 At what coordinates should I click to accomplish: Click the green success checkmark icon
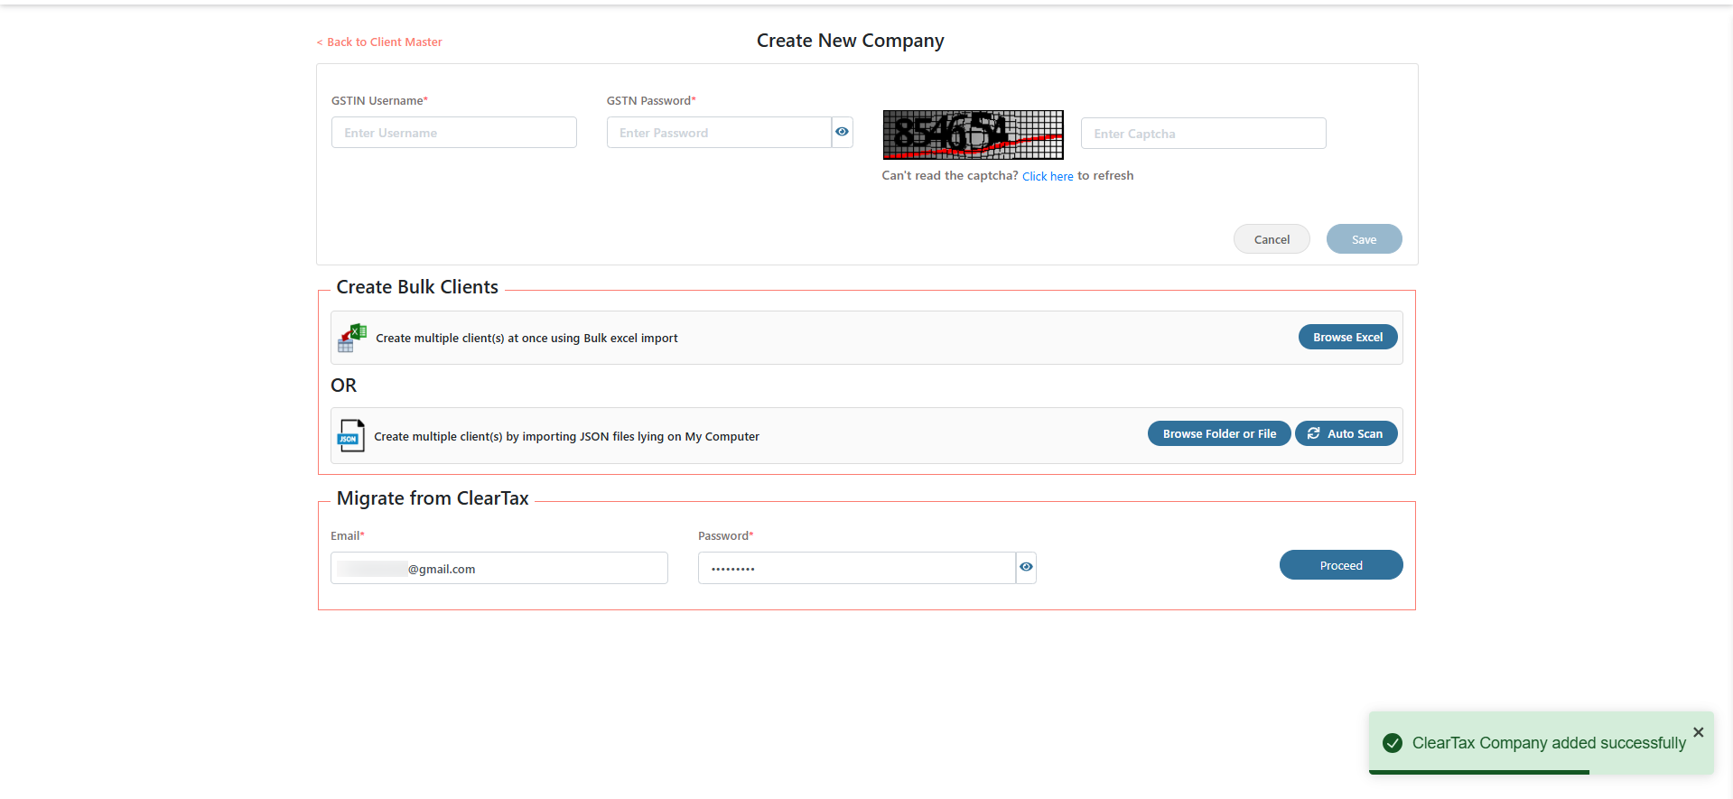tap(1393, 743)
